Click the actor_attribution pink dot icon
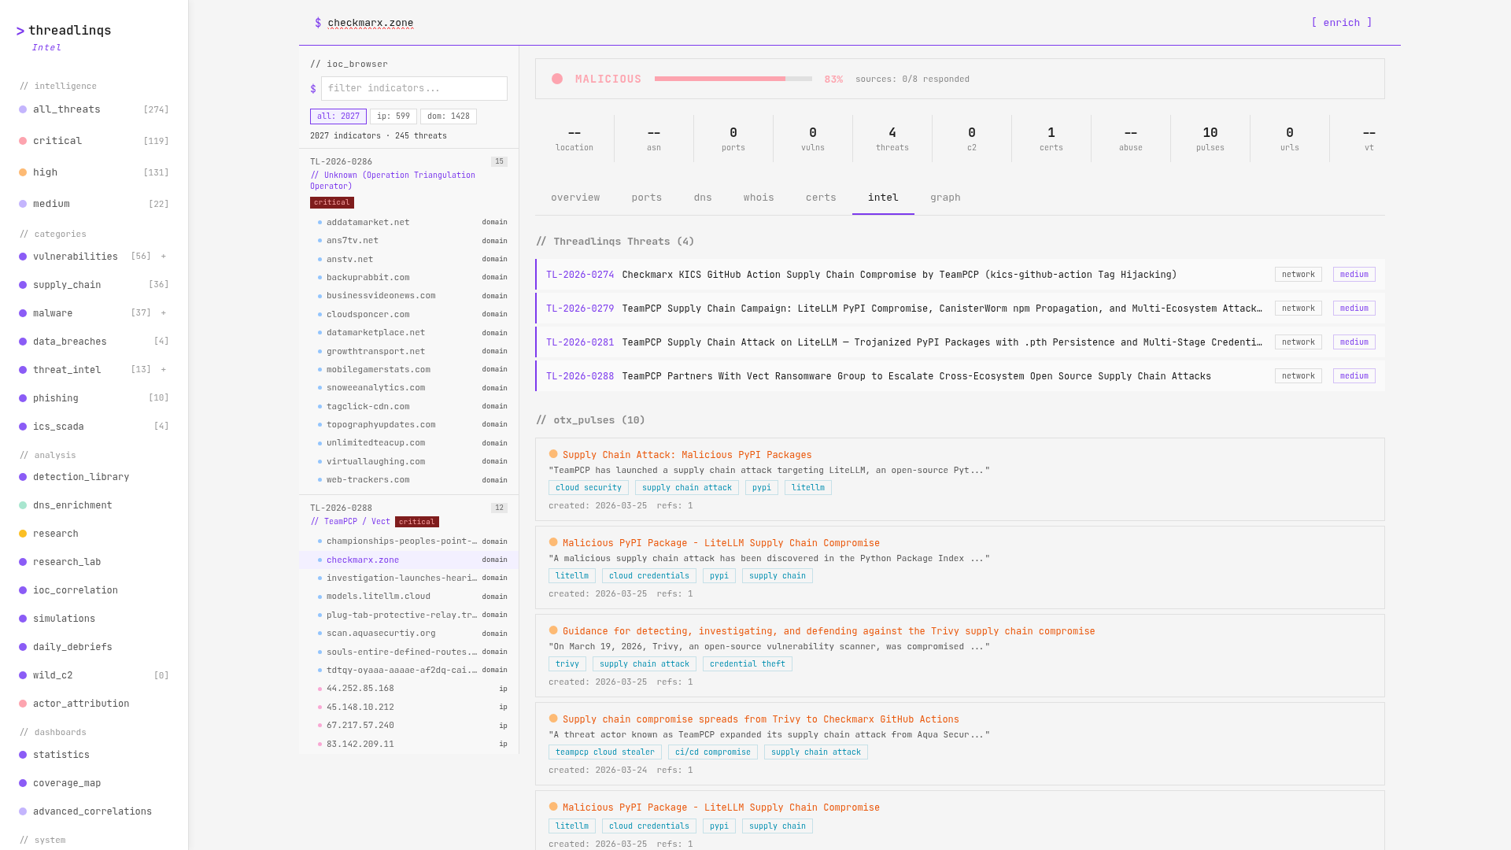The height and width of the screenshot is (850, 1511). coord(23,704)
